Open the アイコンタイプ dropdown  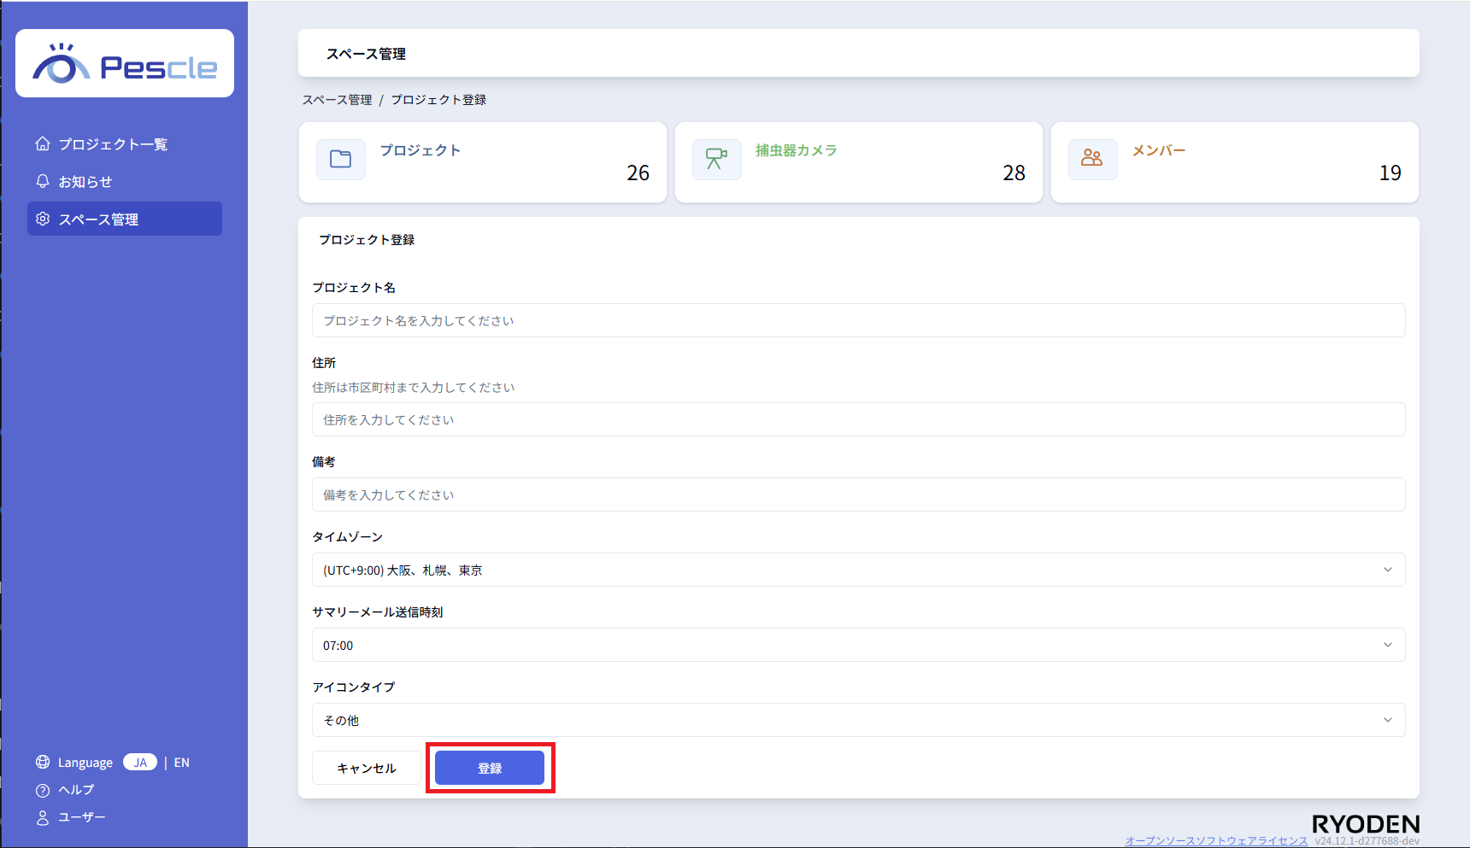(x=858, y=720)
